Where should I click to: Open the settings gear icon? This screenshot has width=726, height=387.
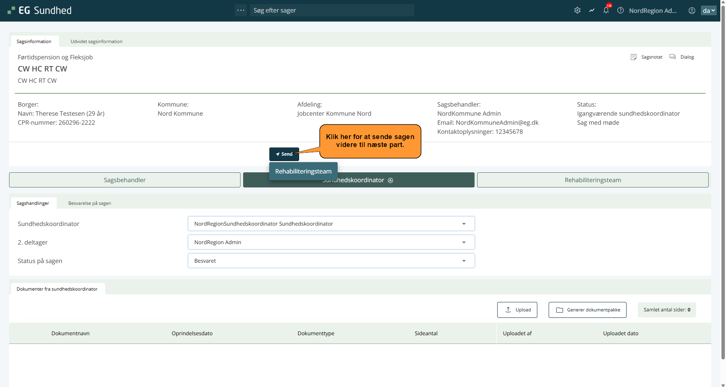577,11
